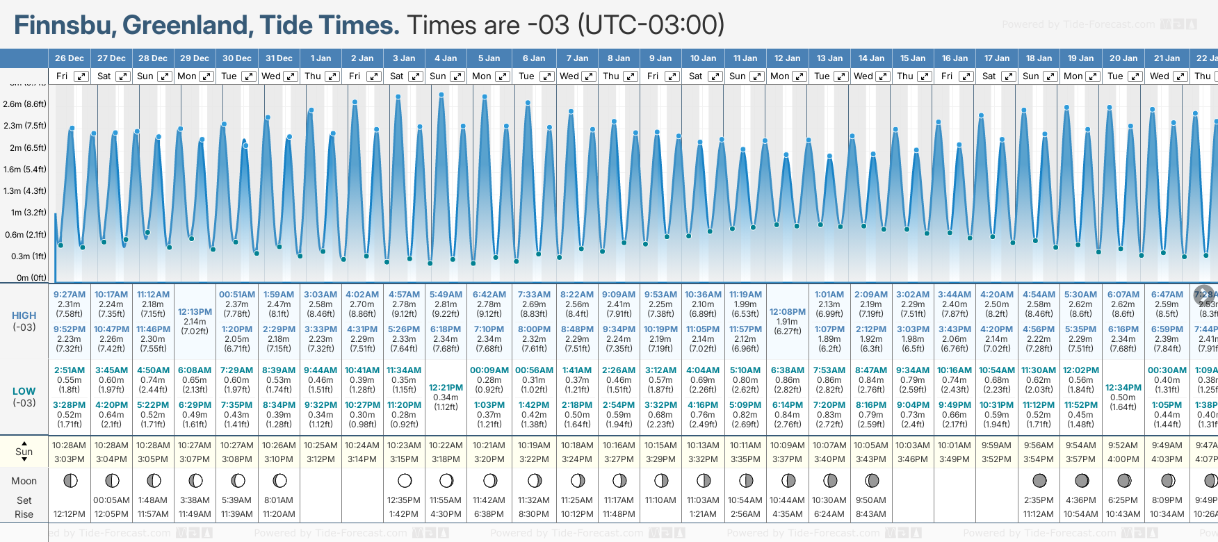1218x542 pixels.
Task: Open the expand icon for Sat 10 Jan
Action: coord(715,76)
